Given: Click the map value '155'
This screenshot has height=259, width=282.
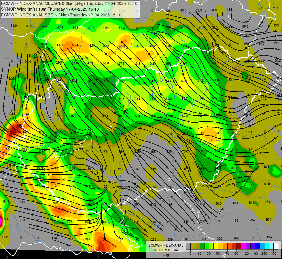Looking at the screenshot, I should [x=153, y=152].
